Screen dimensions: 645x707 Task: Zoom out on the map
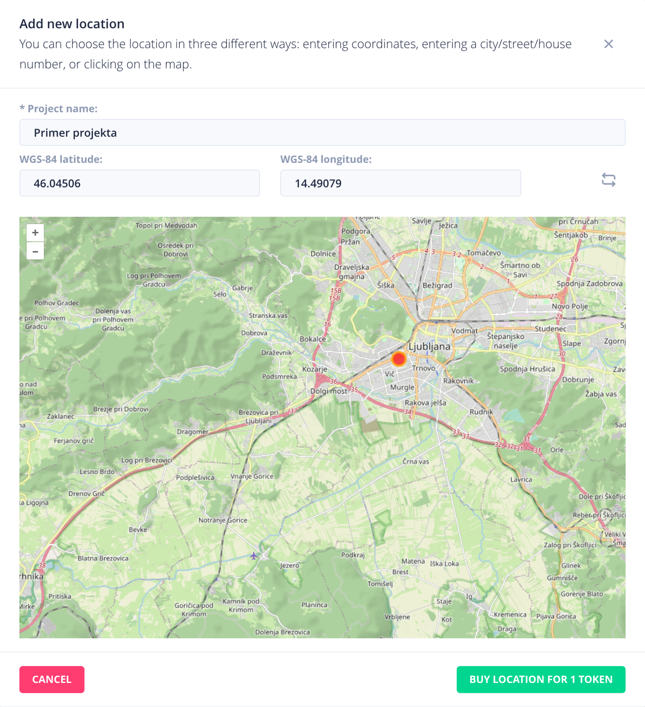(35, 250)
